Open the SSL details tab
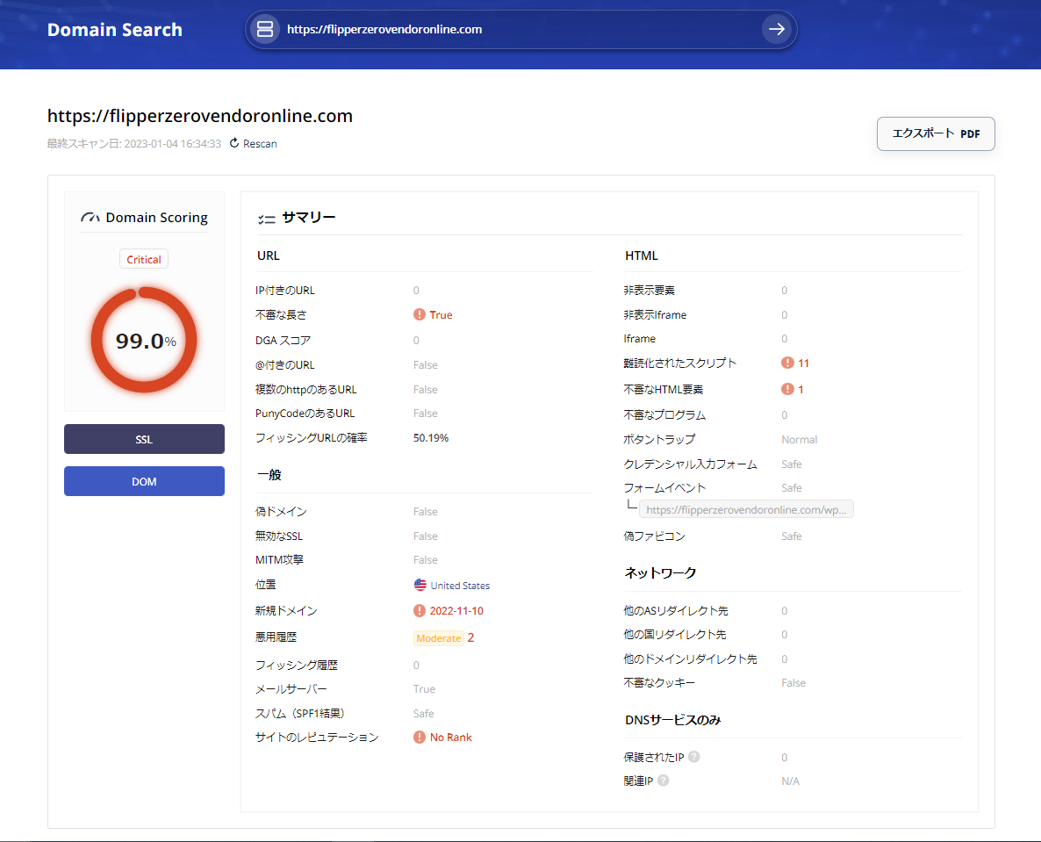The width and height of the screenshot is (1041, 842). coord(144,439)
